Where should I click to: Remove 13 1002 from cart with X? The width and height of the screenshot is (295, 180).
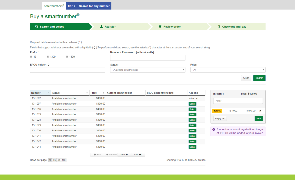click(260, 111)
